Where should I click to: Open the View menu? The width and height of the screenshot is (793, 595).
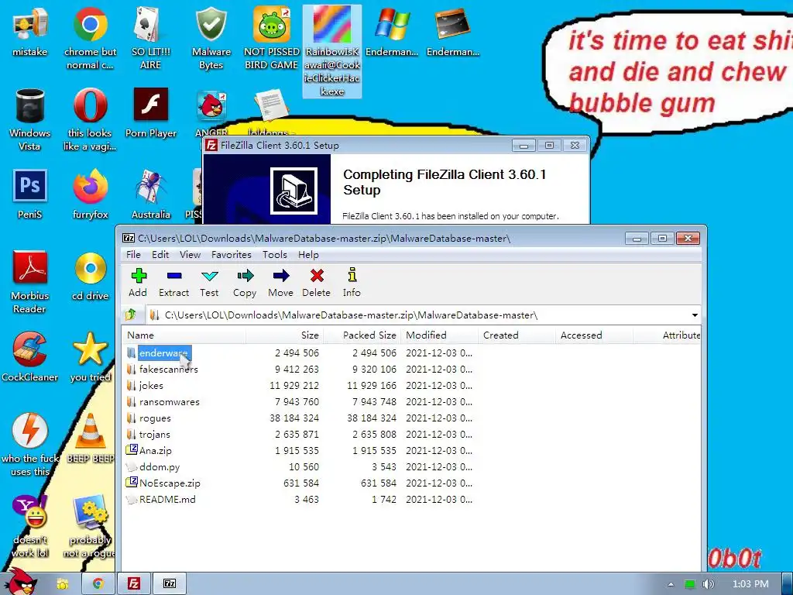tap(191, 254)
